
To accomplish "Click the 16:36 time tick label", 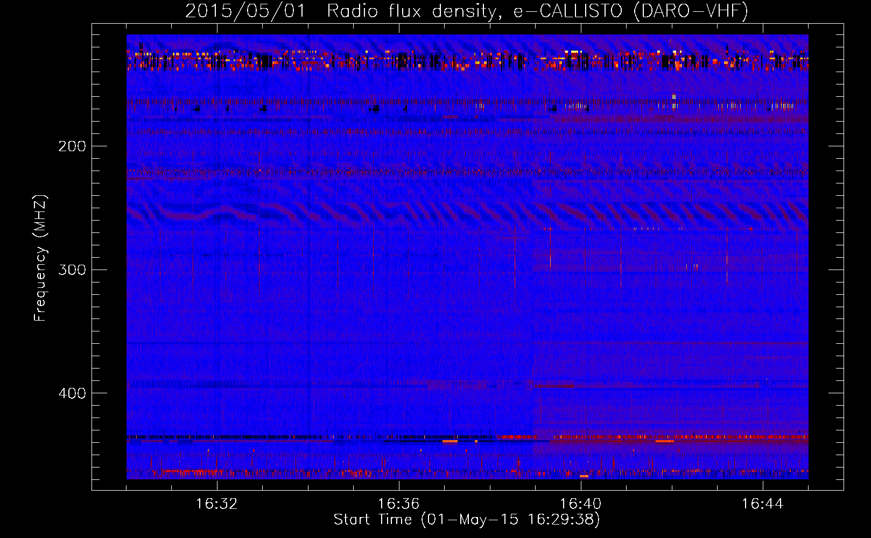I will (x=398, y=504).
